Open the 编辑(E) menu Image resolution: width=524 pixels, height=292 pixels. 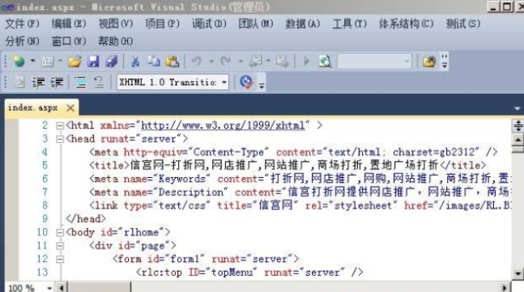[x=69, y=23]
